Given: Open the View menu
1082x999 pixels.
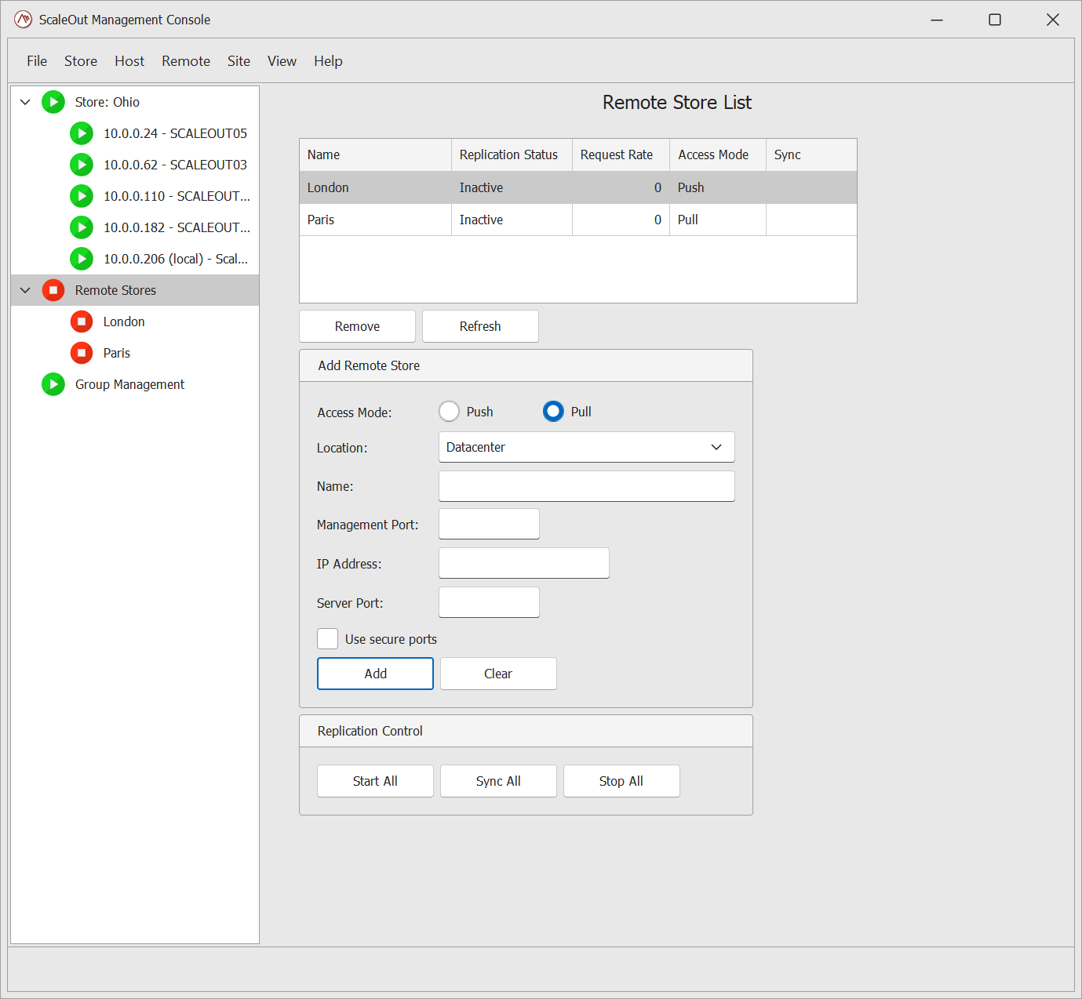Looking at the screenshot, I should pyautogui.click(x=282, y=61).
